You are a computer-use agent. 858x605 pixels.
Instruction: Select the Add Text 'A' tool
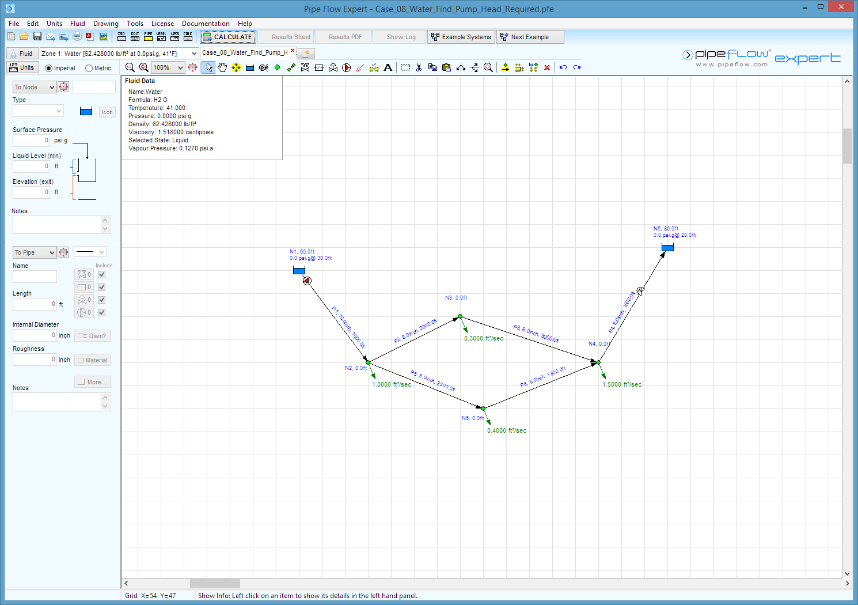click(388, 67)
